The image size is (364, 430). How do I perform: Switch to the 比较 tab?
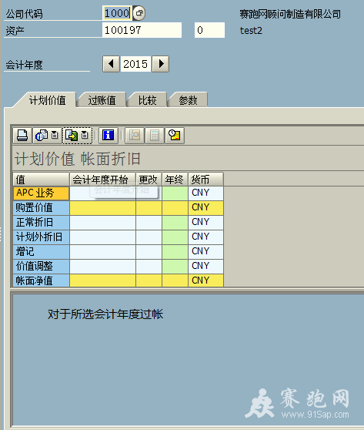pos(147,100)
